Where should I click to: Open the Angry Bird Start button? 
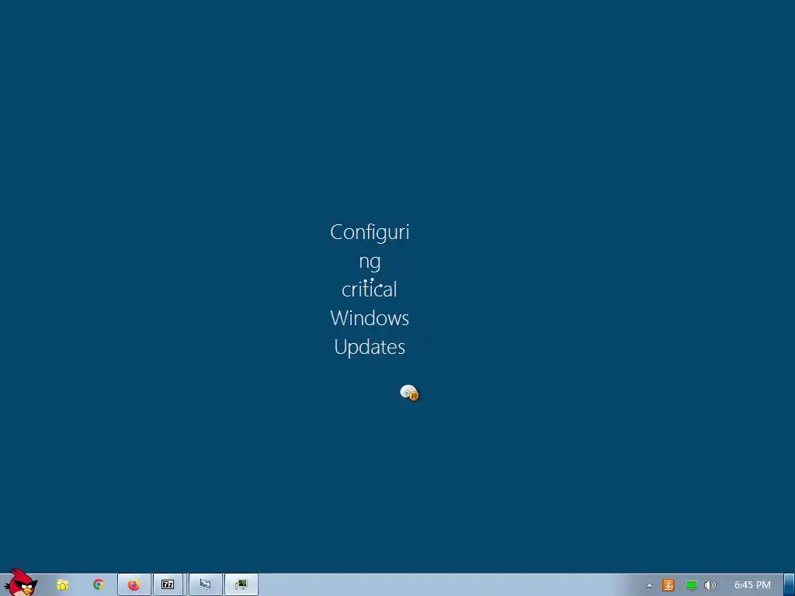(x=20, y=583)
